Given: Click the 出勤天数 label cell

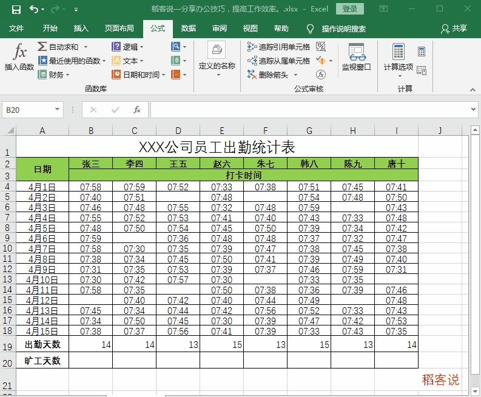Looking at the screenshot, I should 42,344.
